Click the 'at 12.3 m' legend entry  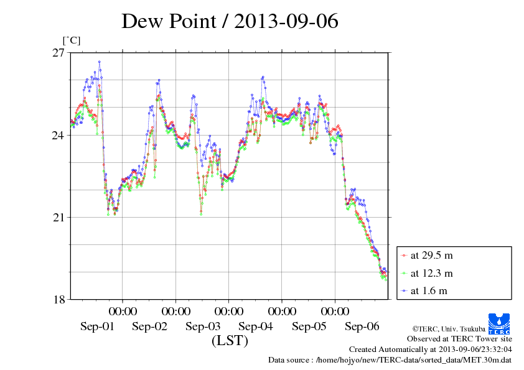pos(432,274)
